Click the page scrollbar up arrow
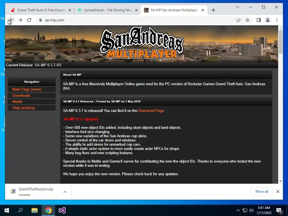The height and width of the screenshot is (216, 288). [x=280, y=28]
